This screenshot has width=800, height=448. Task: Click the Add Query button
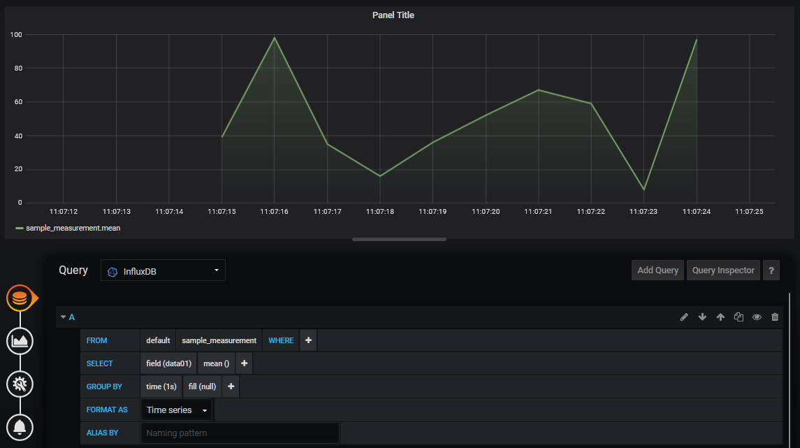(x=657, y=270)
